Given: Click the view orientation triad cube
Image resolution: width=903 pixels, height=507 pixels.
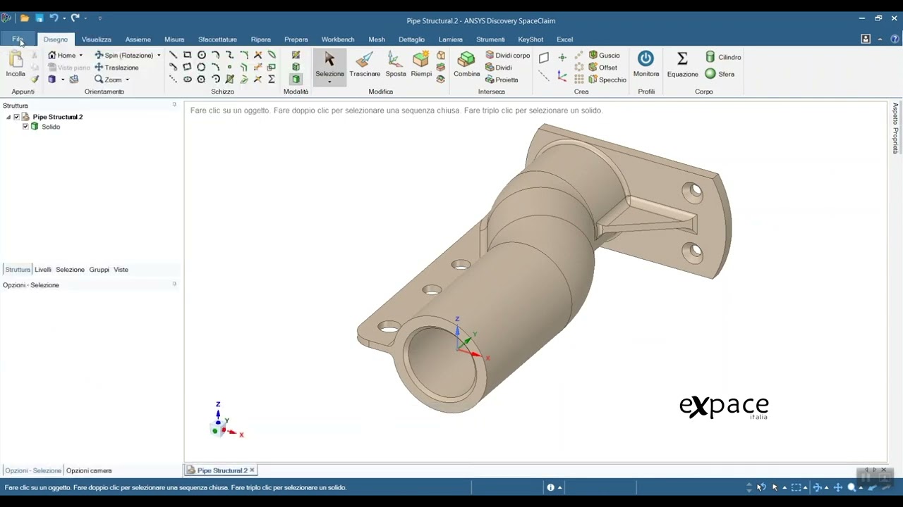Looking at the screenshot, I should point(219,428).
